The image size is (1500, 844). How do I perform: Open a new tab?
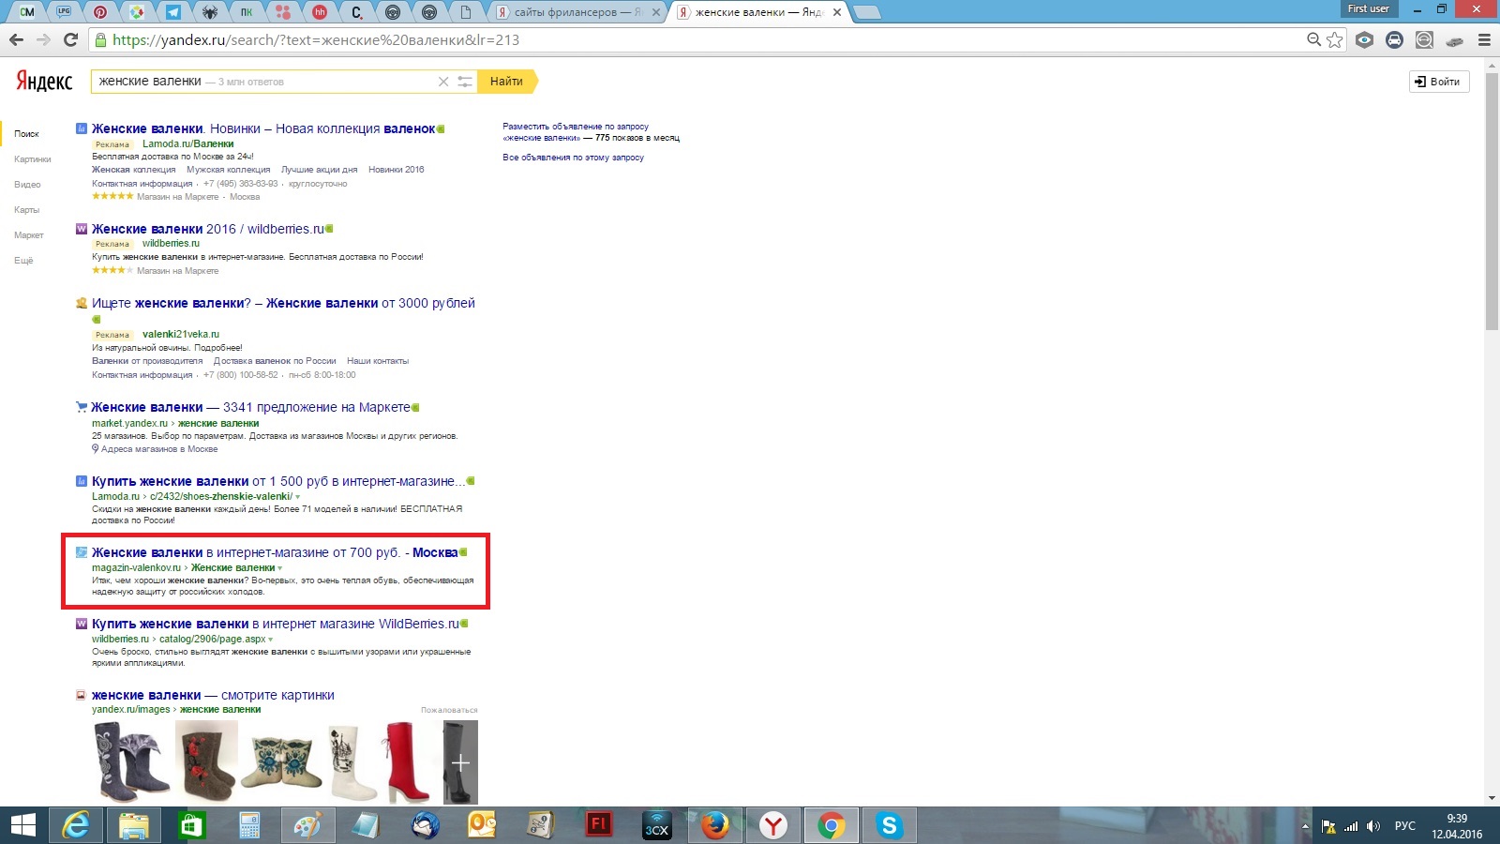pos(867,12)
